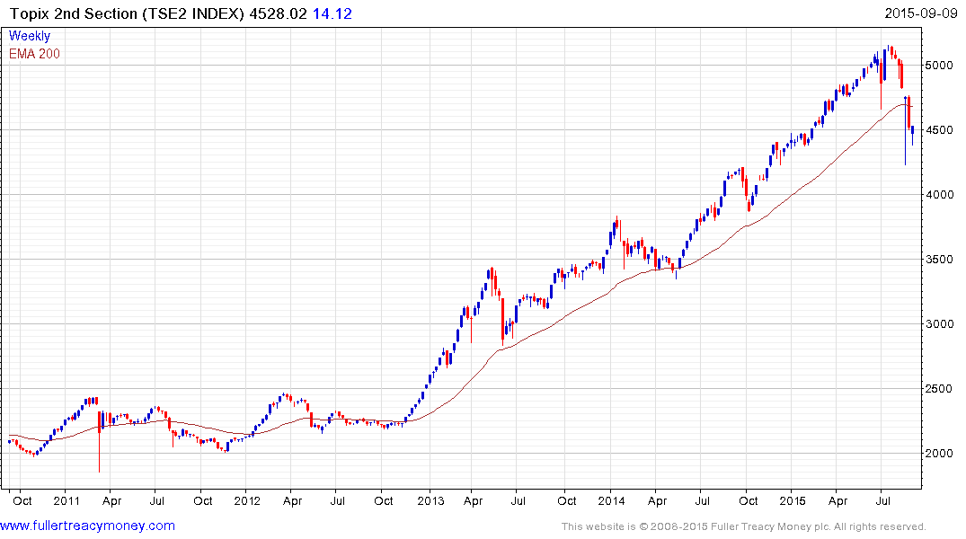Viewport: 966px width, 539px height.
Task: Click the 2013 year label on time axis
Action: point(430,500)
